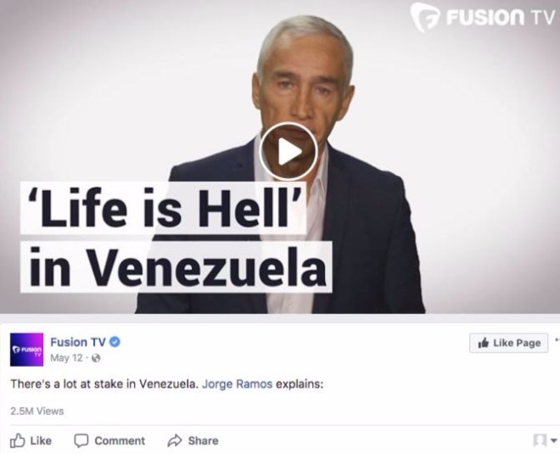Open the Fusion TV page name link
The height and width of the screenshot is (454, 560).
tap(78, 342)
